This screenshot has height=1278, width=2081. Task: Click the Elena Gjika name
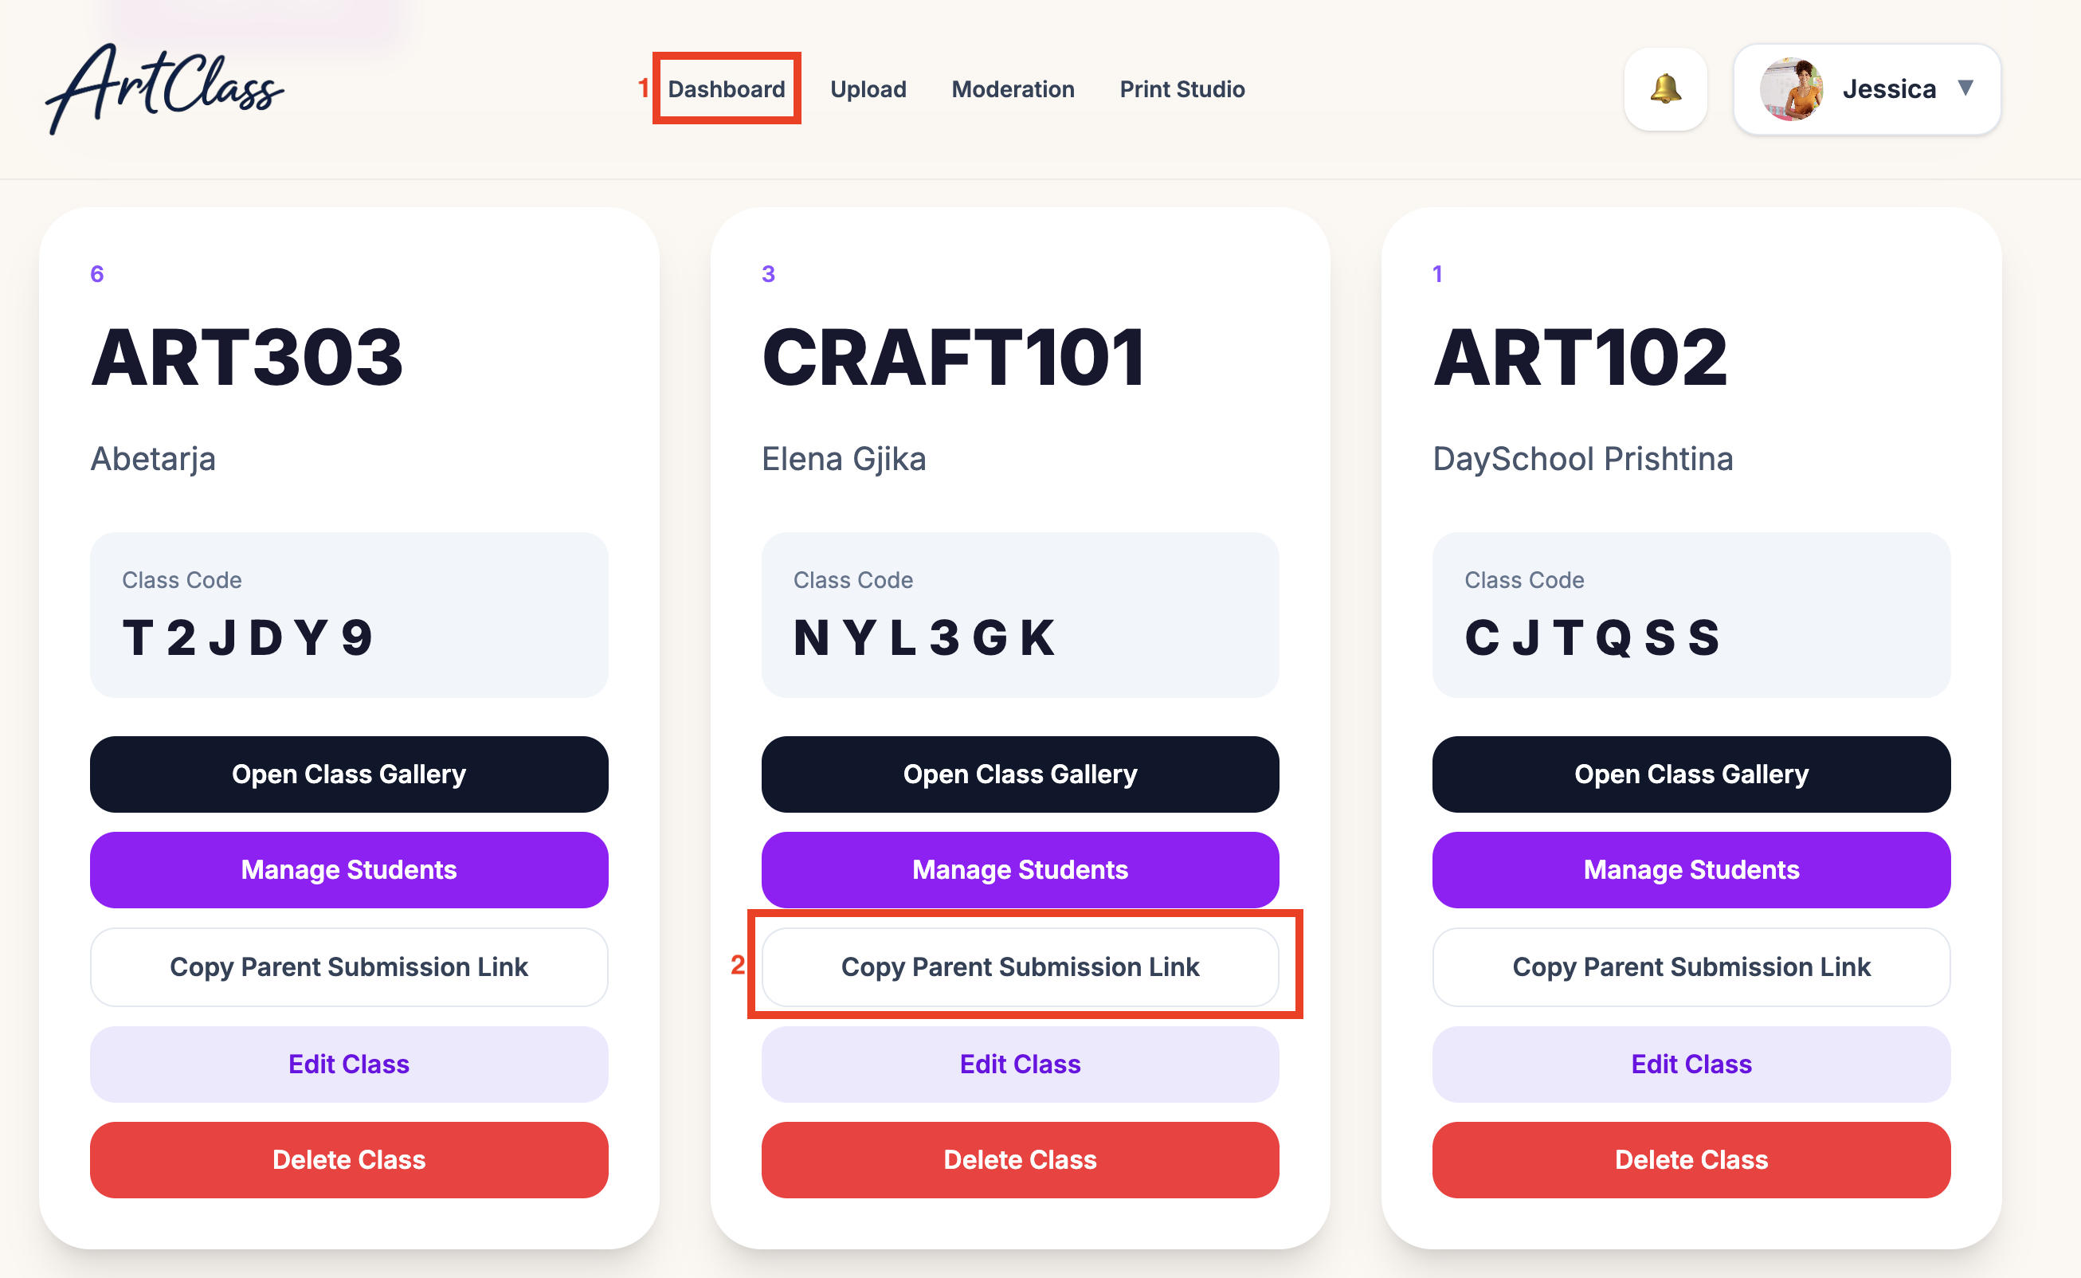[844, 459]
